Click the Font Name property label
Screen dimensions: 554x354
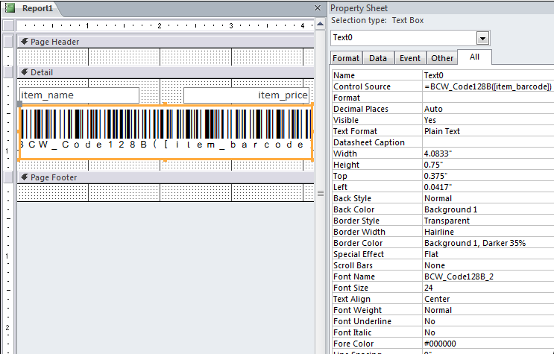coord(354,276)
